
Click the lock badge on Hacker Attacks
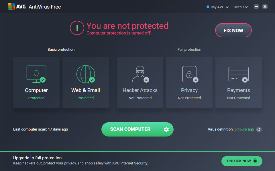click(x=146, y=80)
